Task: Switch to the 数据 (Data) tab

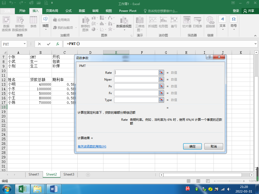Action: [82, 11]
